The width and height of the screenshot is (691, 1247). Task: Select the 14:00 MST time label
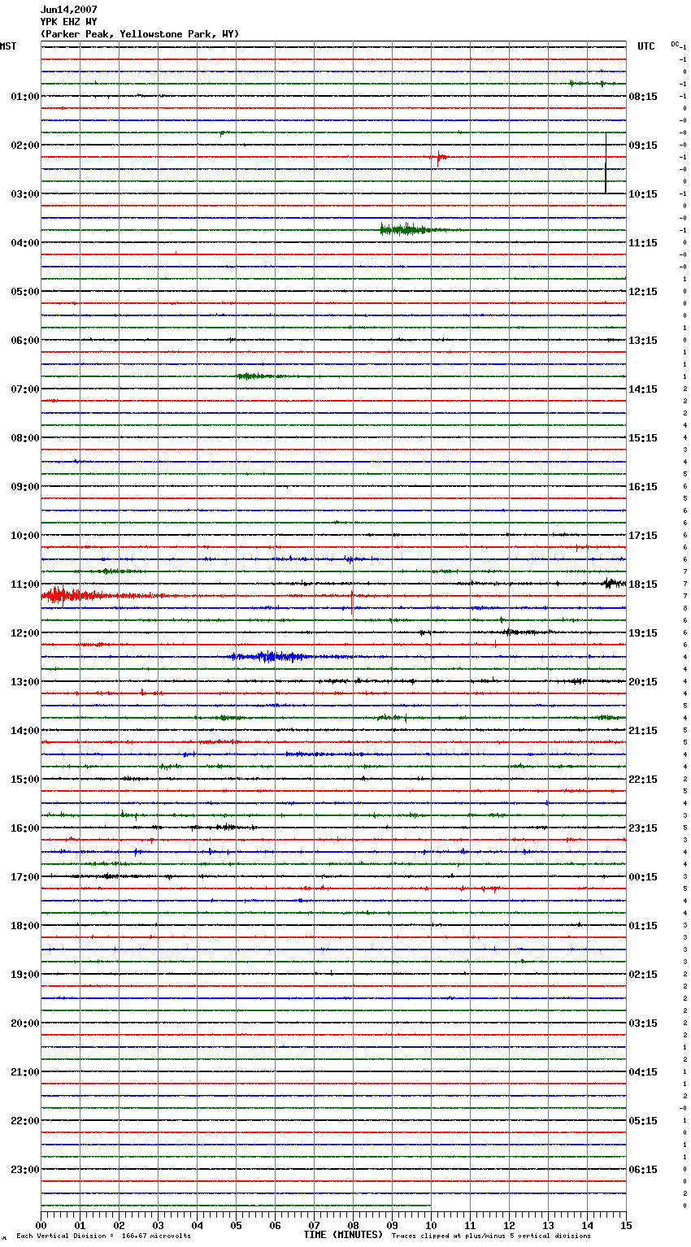point(25,731)
